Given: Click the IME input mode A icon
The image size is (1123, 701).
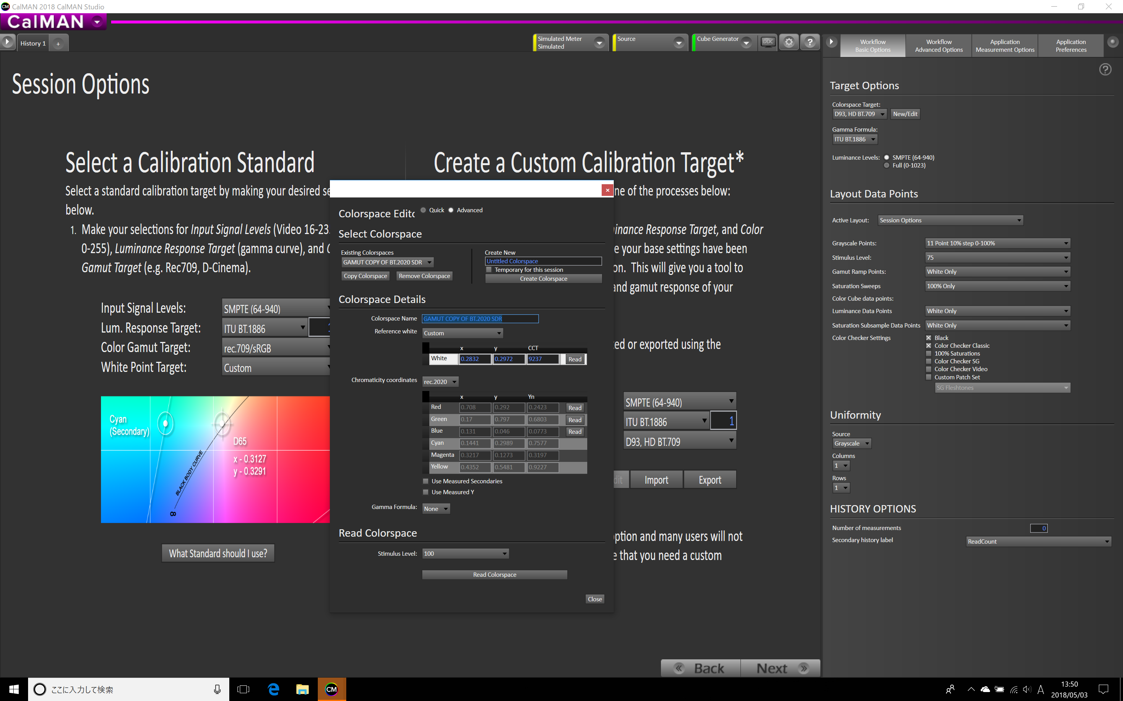Looking at the screenshot, I should tap(1041, 689).
